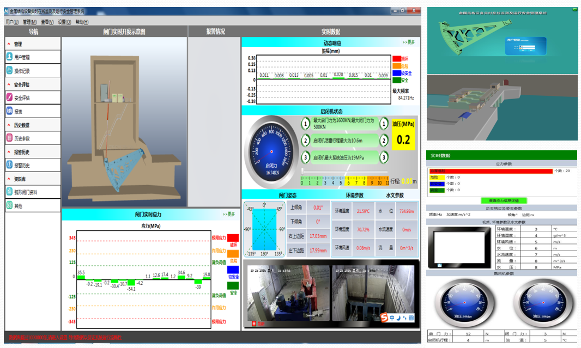Open the 用户管理 user icon in navigation
Image resolution: width=581 pixels, height=348 pixels.
[x=10, y=57]
